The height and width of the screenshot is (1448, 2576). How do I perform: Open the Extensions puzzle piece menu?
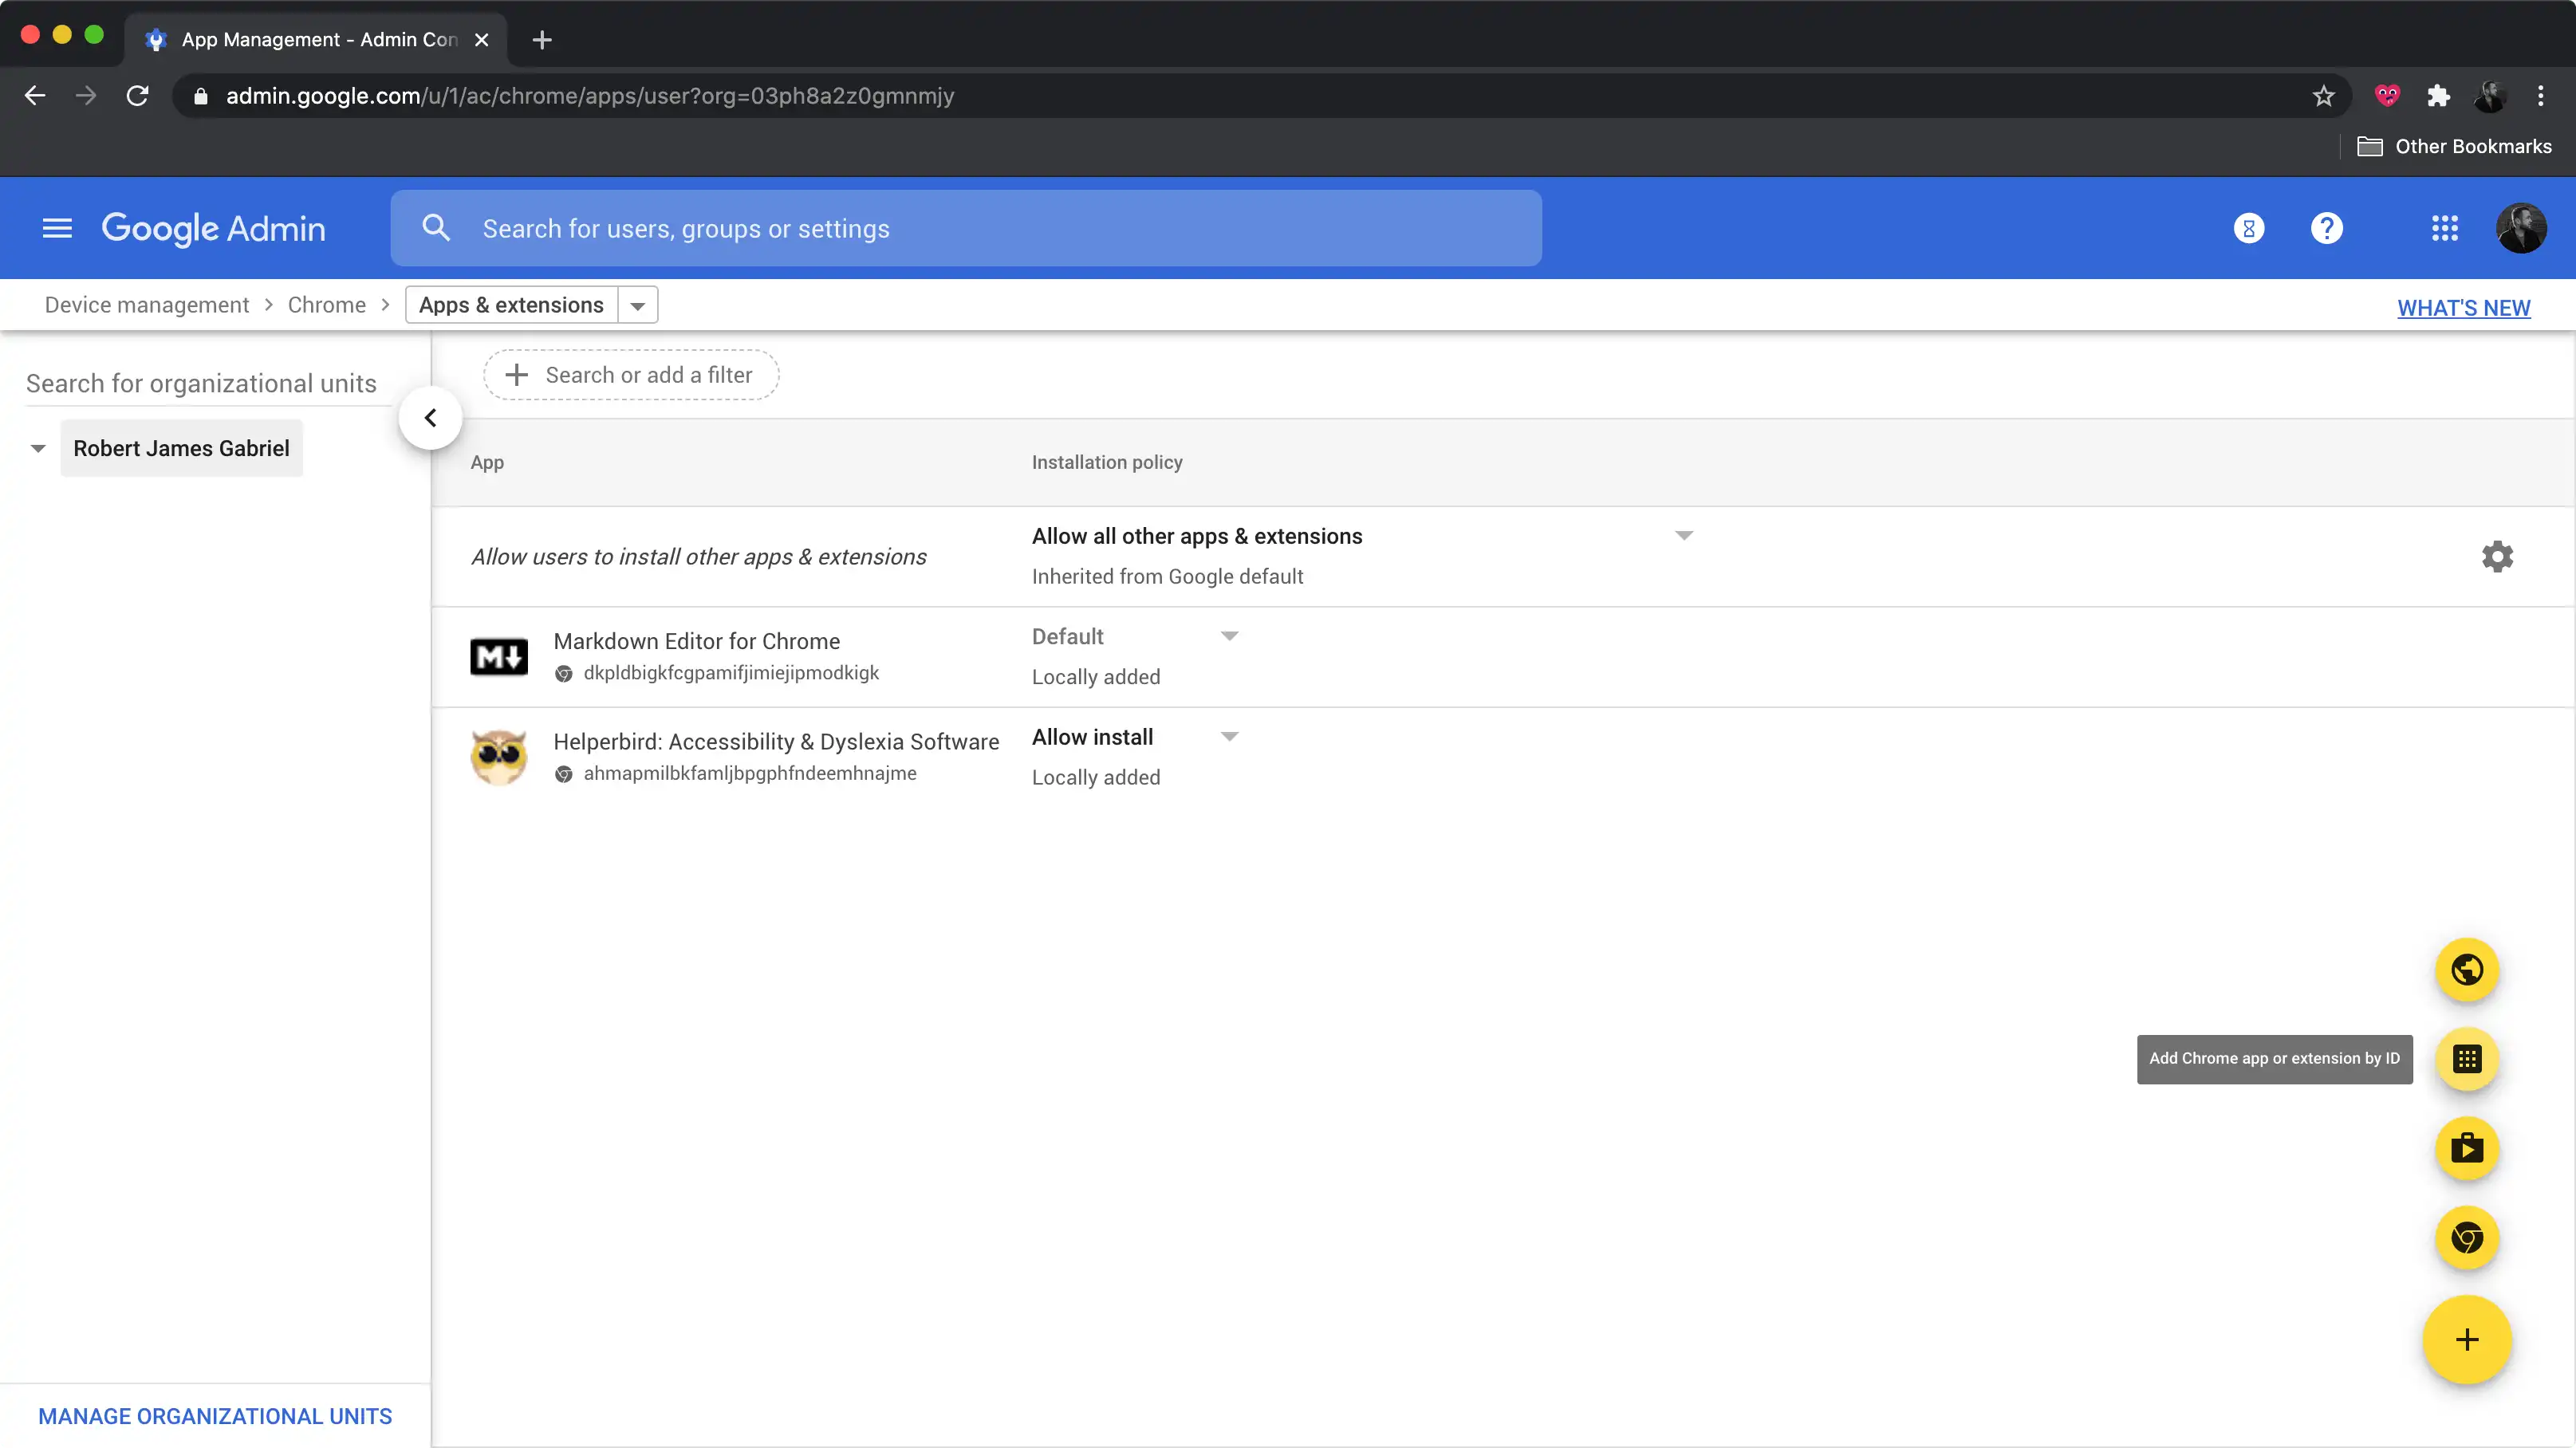click(2438, 96)
